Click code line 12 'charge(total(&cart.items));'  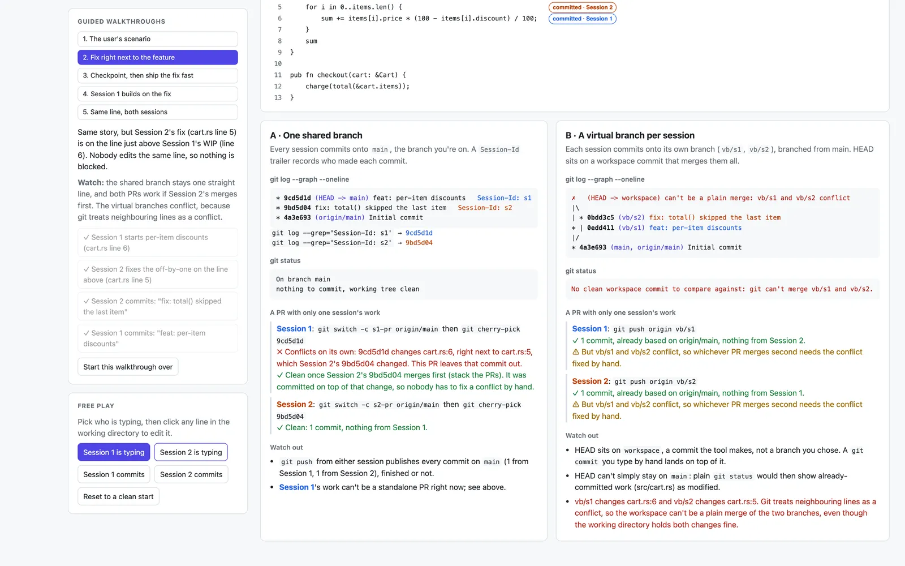pyautogui.click(x=357, y=86)
